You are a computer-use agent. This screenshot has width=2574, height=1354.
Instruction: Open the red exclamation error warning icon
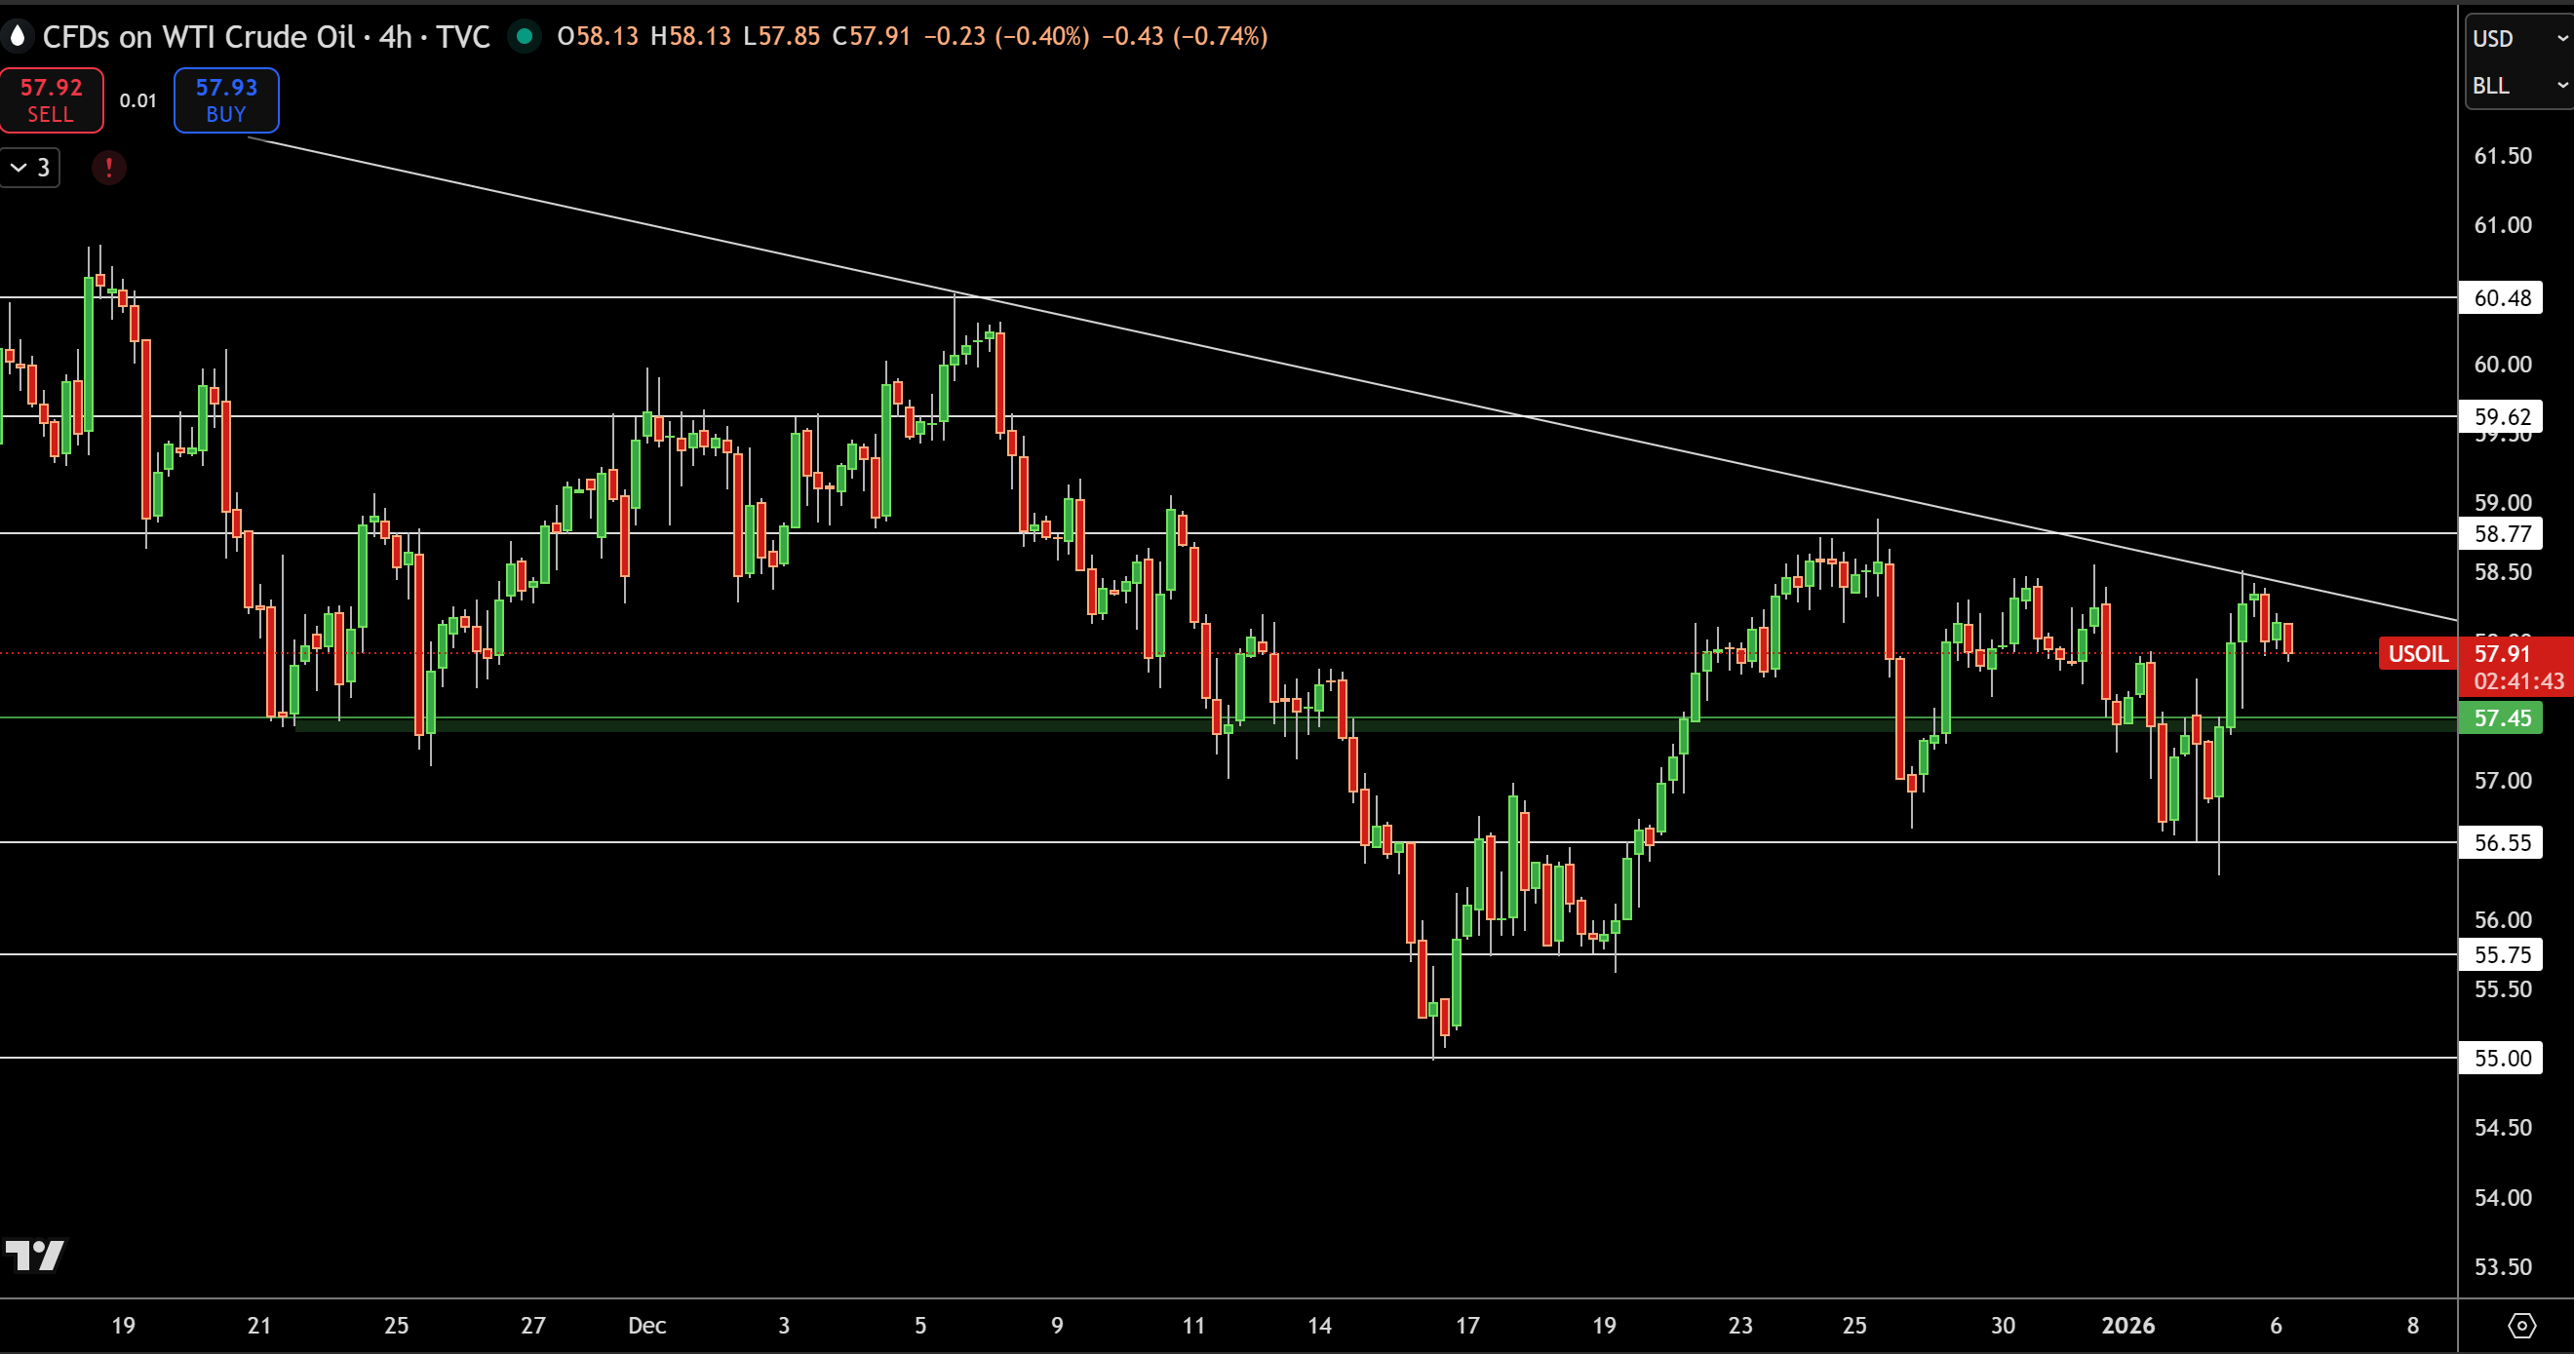coord(109,168)
